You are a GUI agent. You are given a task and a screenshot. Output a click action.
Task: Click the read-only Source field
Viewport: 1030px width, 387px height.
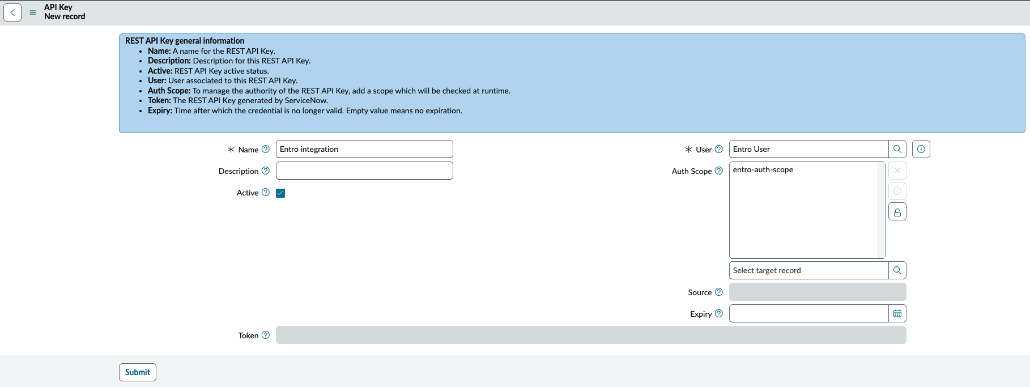(818, 292)
